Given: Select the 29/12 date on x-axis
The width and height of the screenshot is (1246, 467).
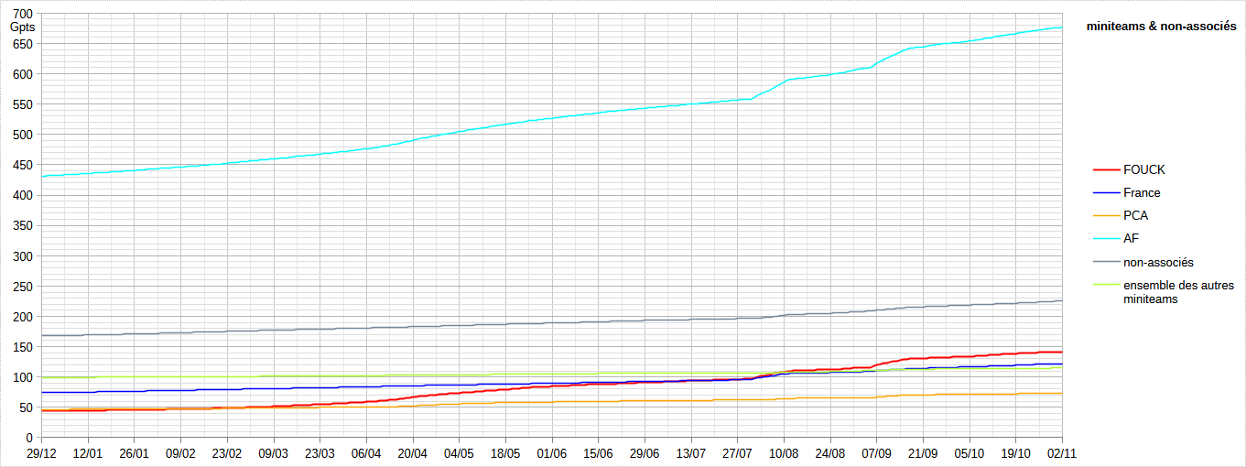Looking at the screenshot, I should 41,453.
